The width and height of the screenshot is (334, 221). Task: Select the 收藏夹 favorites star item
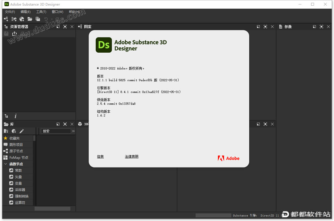click(x=18, y=138)
